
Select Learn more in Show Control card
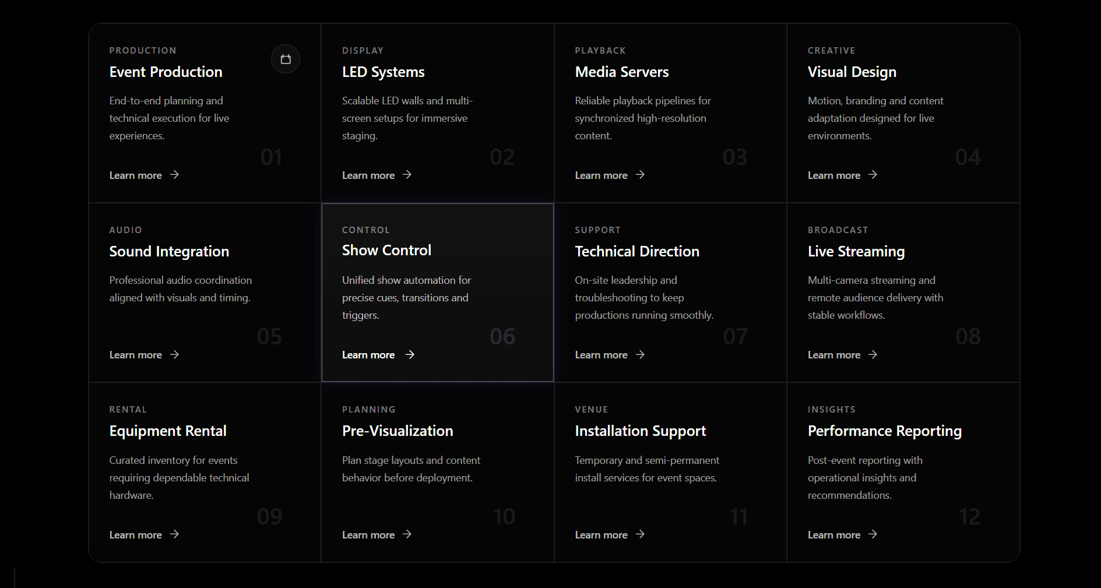pyautogui.click(x=368, y=355)
